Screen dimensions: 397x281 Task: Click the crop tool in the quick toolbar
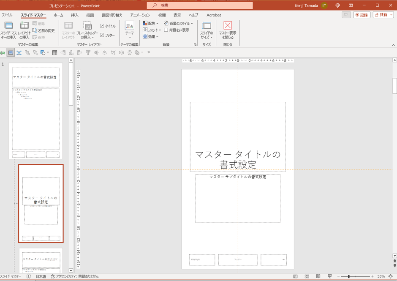point(113,53)
